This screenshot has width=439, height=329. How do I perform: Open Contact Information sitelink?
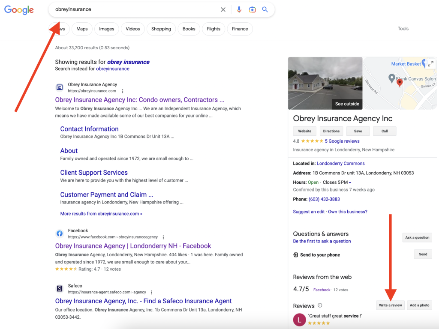point(89,129)
